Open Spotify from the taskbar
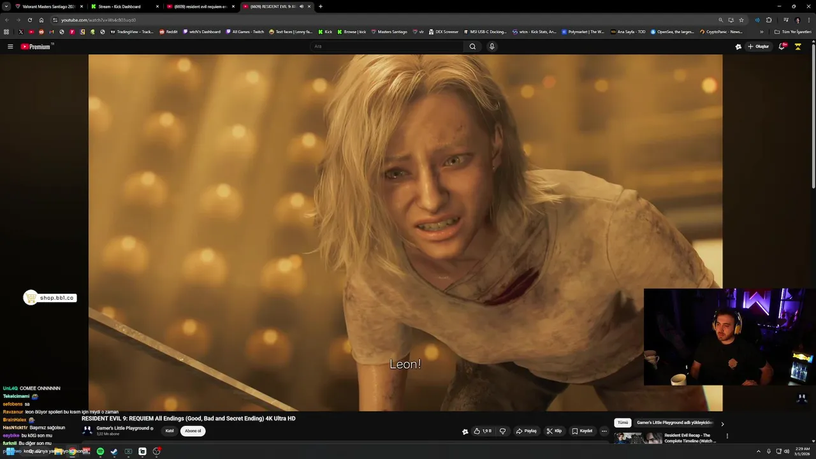The image size is (816, 459). click(x=100, y=451)
